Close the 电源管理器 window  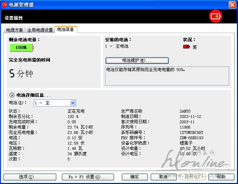(x=232, y=5)
